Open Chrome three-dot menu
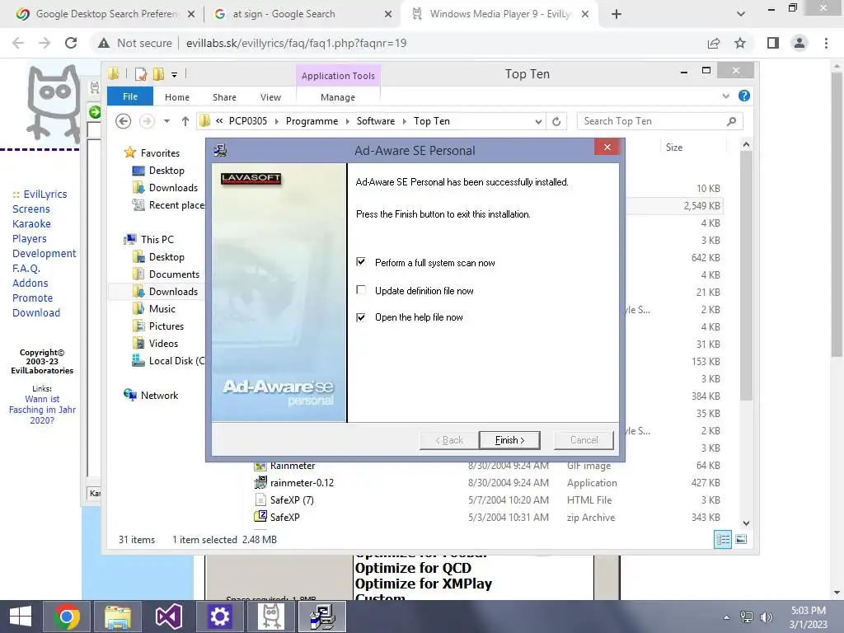The height and width of the screenshot is (633, 844). [826, 43]
